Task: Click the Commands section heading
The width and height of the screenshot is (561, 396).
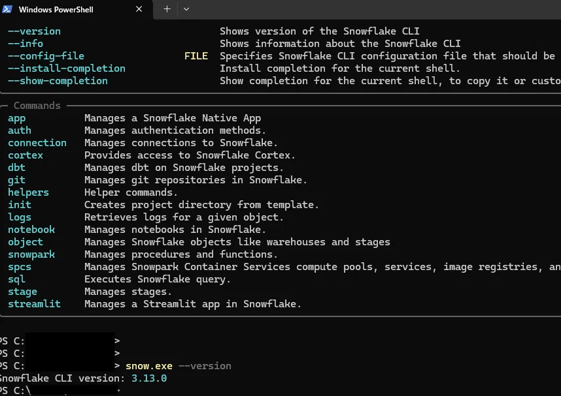Action: (37, 106)
